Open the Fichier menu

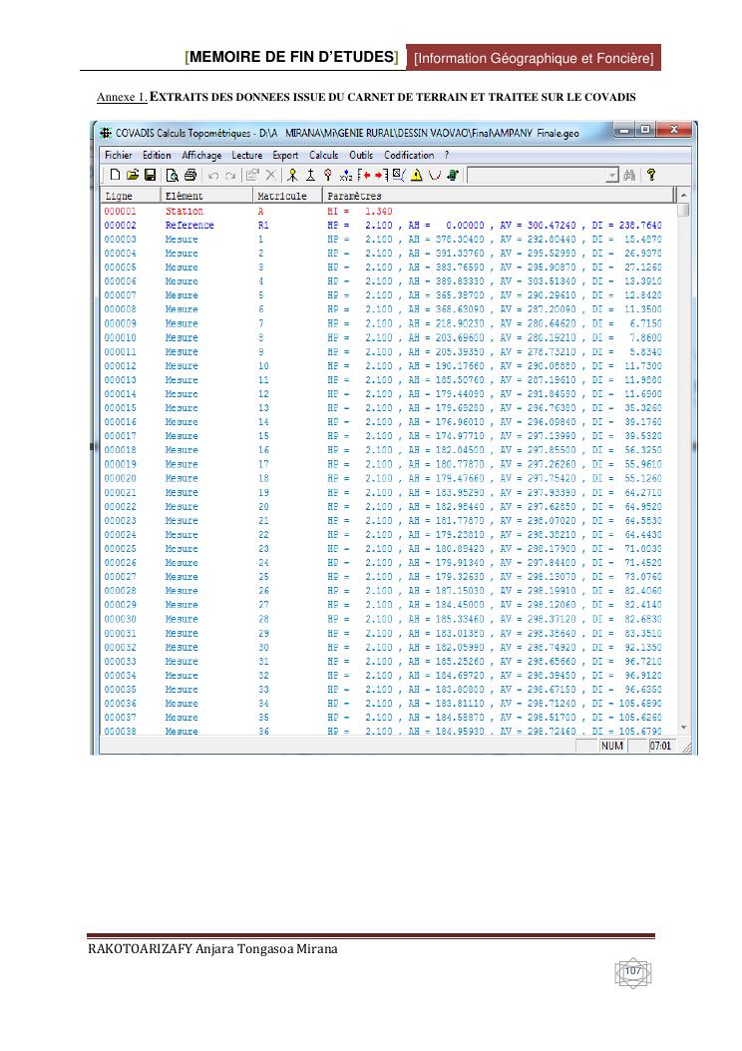119,155
